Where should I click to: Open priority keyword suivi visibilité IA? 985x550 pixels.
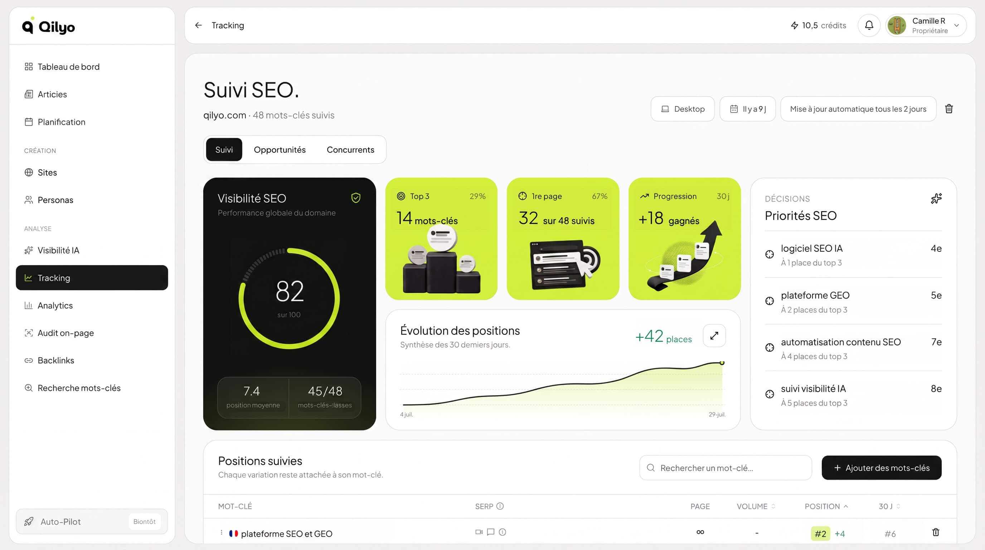pyautogui.click(x=853, y=395)
